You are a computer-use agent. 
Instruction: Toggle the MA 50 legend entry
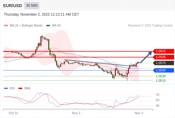[x=53, y=26]
